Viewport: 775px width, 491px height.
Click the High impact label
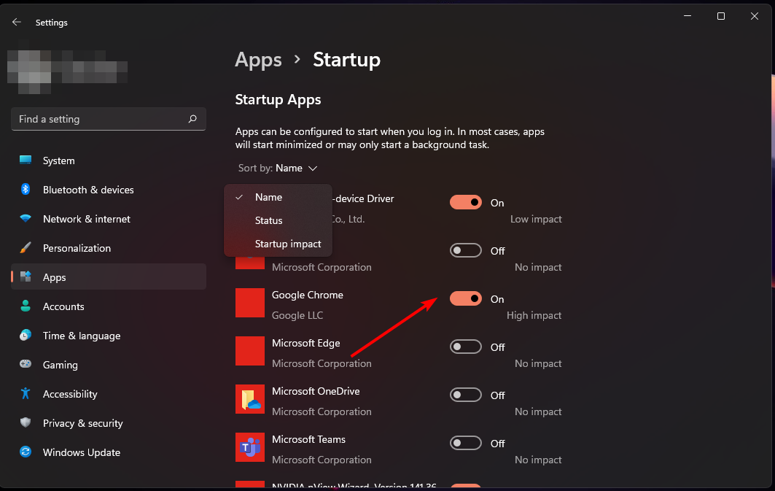[534, 315]
